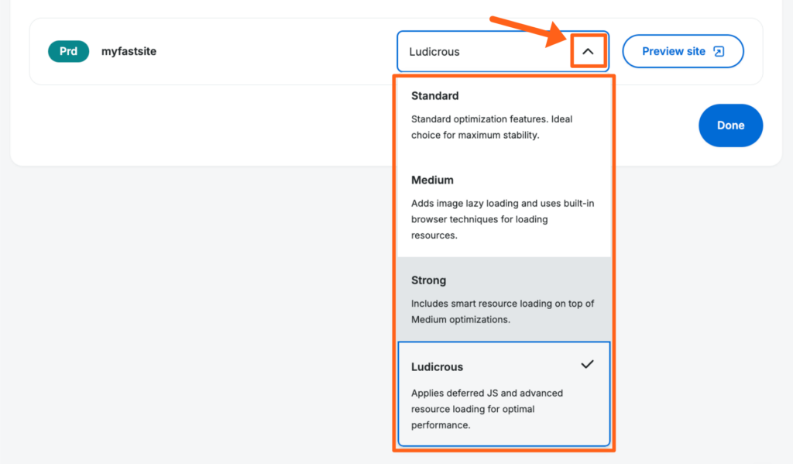The height and width of the screenshot is (464, 793).
Task: Pick the Strong optimization level
Action: [x=503, y=299]
